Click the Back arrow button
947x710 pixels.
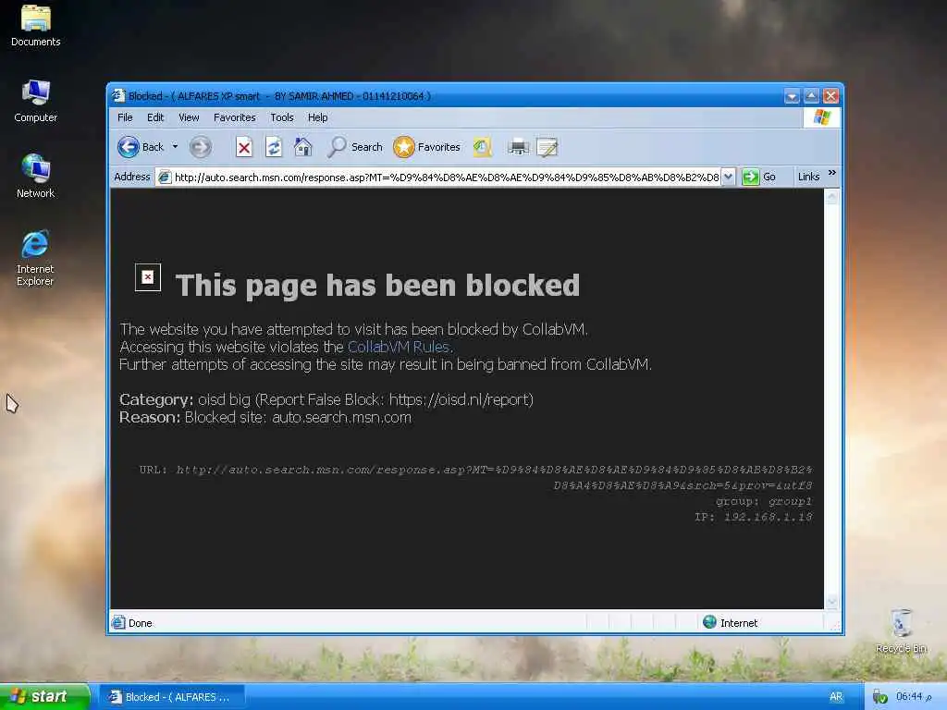(128, 147)
